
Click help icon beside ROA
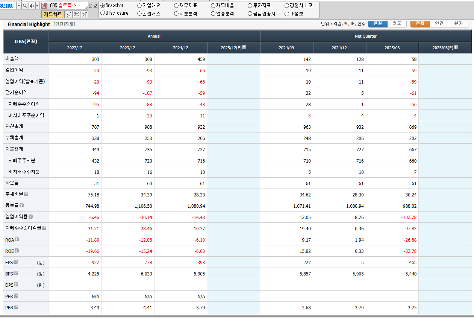17,239
